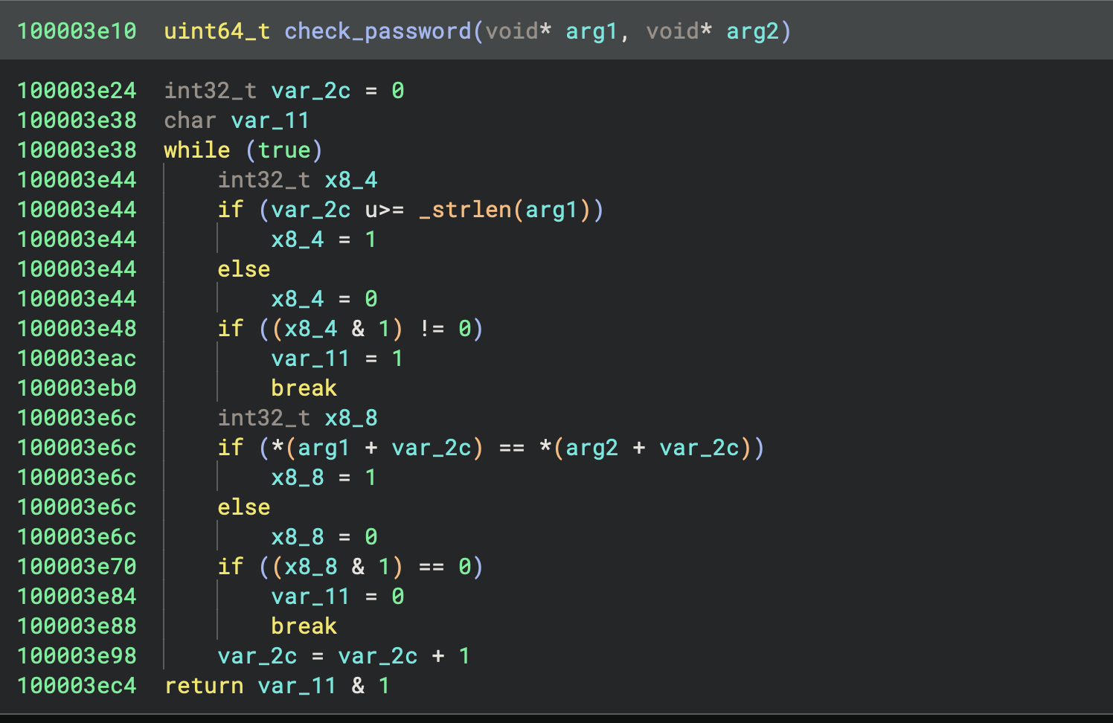
Task: Click address 100003e98 of the increment line
Action: [77, 656]
